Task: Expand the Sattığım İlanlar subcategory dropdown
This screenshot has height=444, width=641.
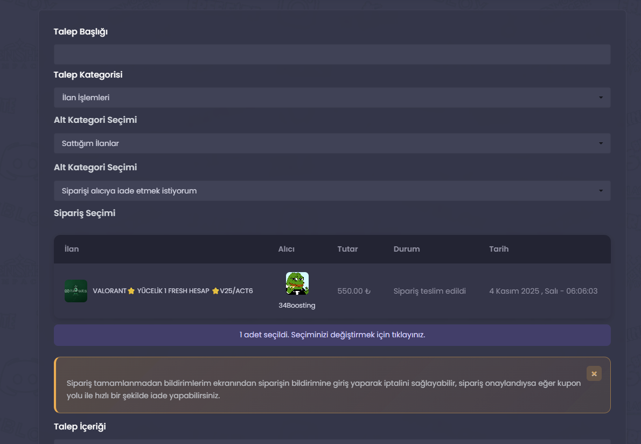Action: tap(332, 143)
